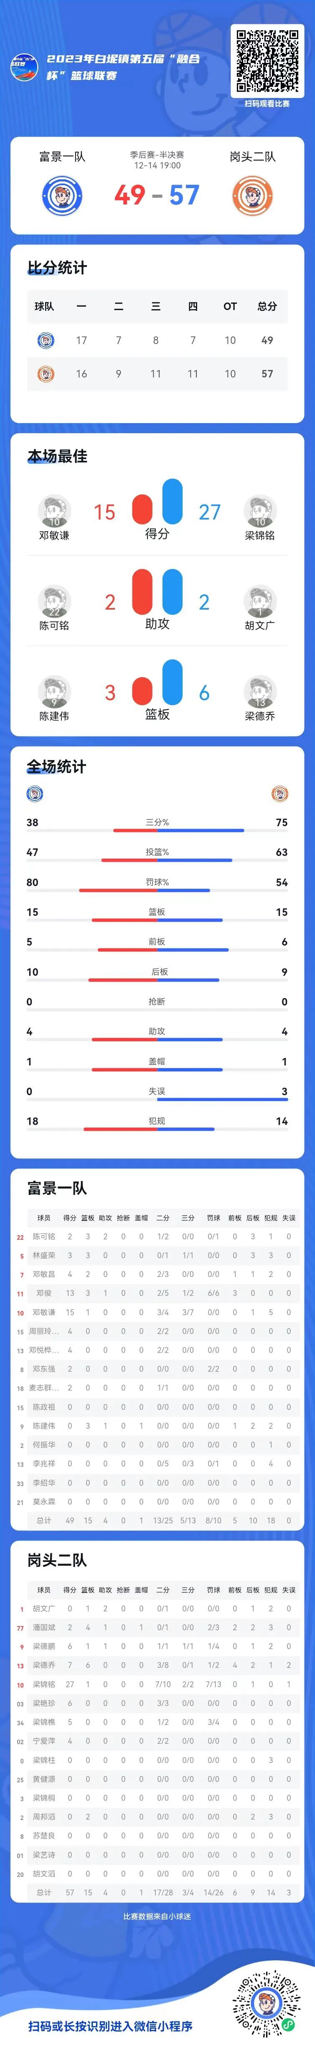Open 陈建伟 rebounds leader avatar
Image resolution: width=315 pixels, height=2045 pixels.
[x=55, y=692]
